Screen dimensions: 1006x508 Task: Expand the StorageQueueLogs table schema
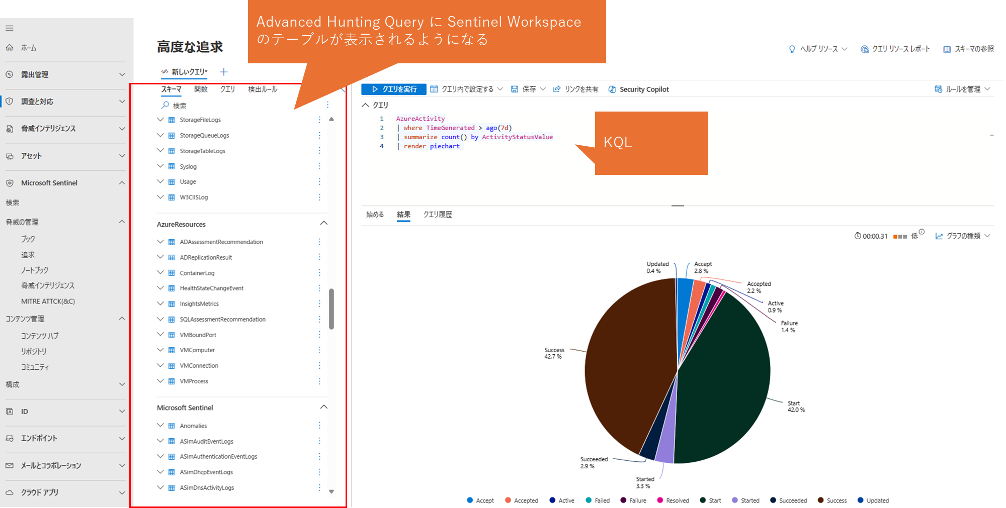[160, 135]
